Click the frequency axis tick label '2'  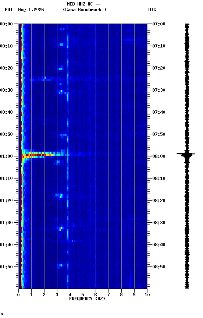coord(44,295)
